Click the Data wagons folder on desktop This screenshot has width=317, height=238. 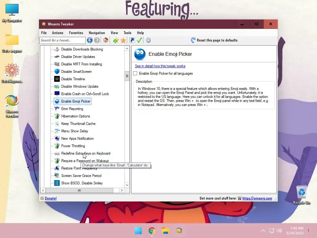[x=12, y=43]
